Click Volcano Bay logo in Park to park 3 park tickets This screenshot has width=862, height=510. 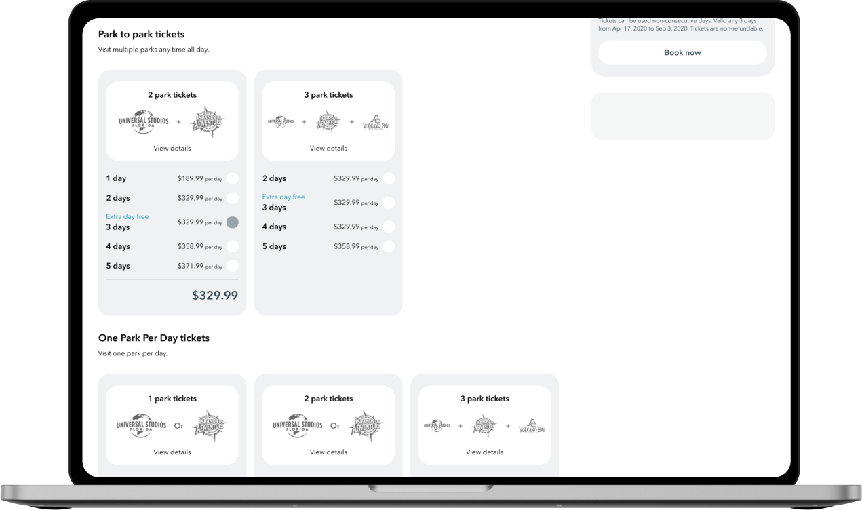tap(376, 123)
